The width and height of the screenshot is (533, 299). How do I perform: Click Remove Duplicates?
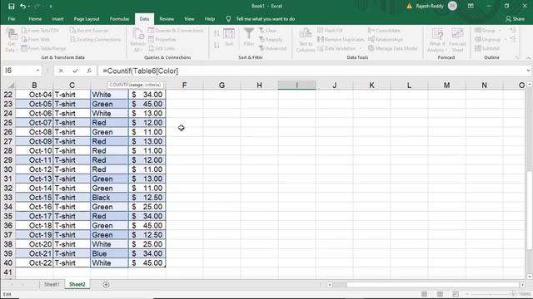(x=341, y=39)
